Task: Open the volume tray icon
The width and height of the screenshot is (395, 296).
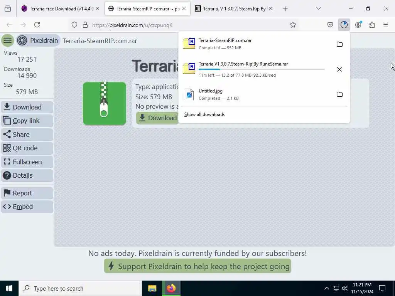Action: (x=345, y=288)
